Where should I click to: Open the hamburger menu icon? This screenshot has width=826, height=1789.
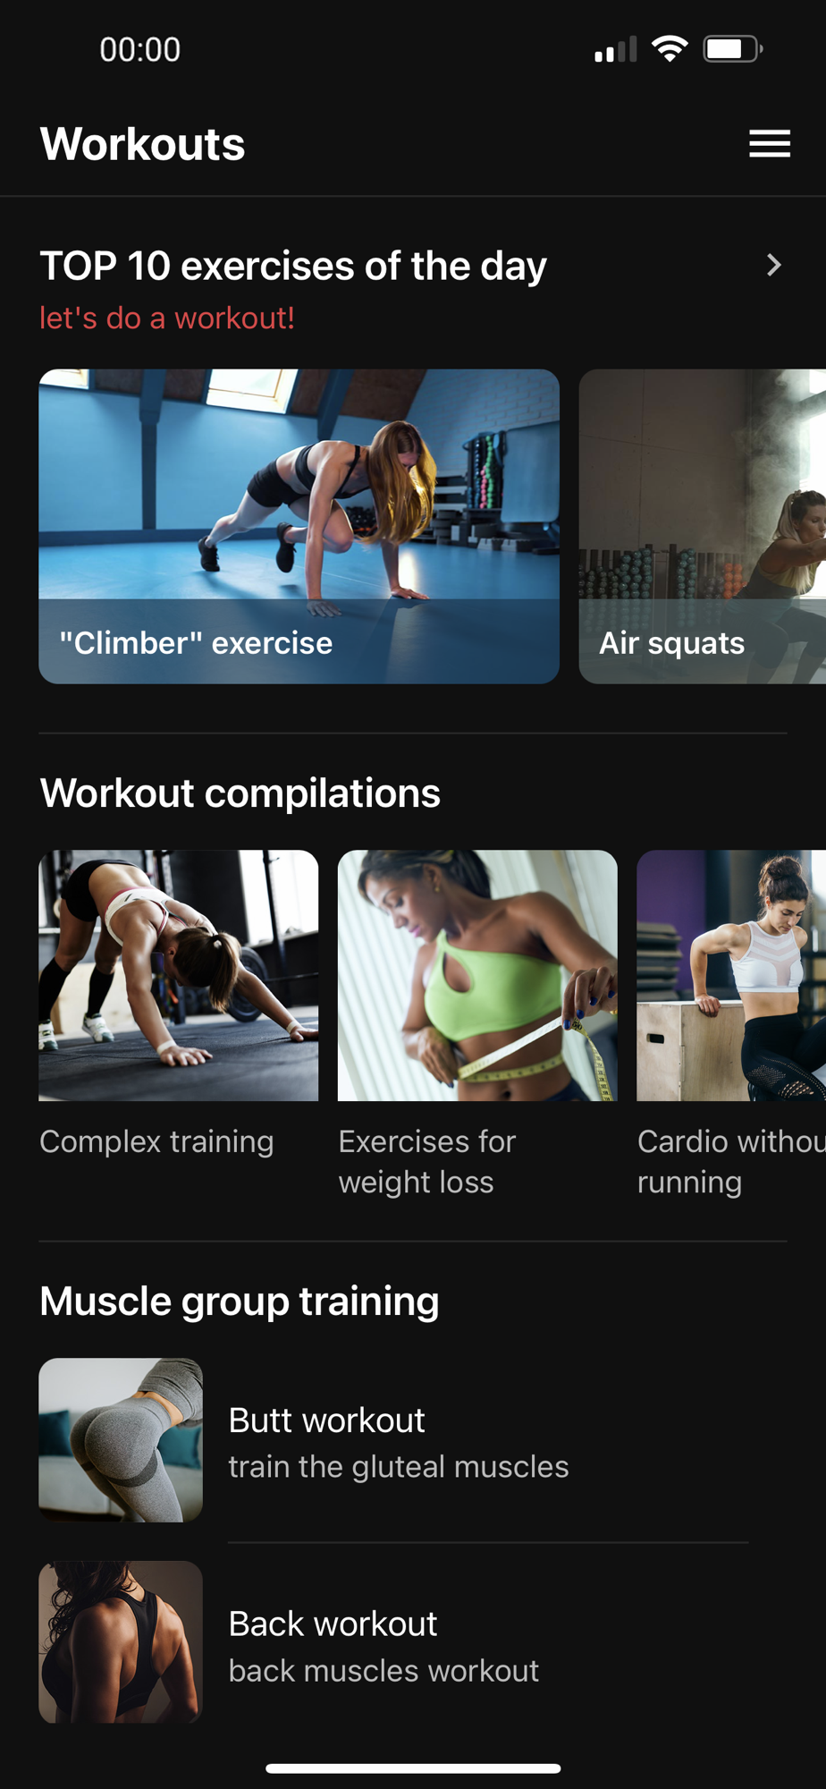point(769,143)
